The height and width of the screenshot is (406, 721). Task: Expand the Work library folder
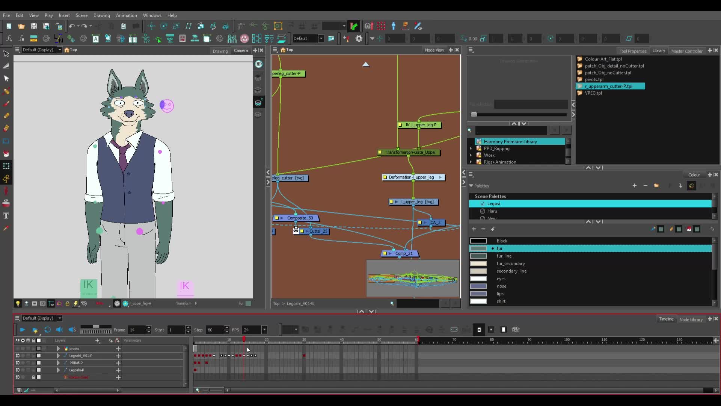471,155
